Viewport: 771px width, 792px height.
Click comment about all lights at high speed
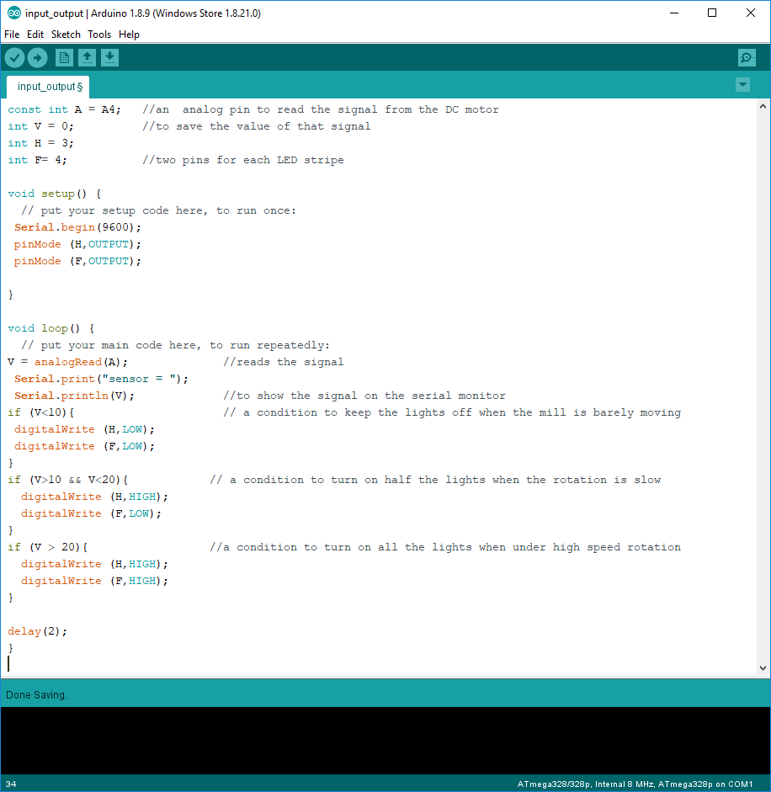(x=445, y=547)
